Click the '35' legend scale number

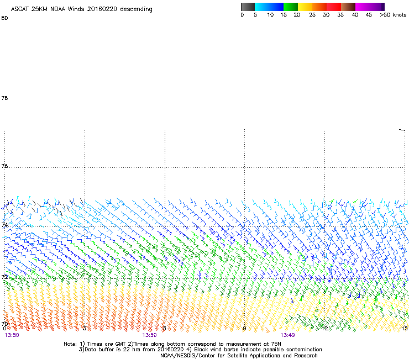(x=340, y=15)
